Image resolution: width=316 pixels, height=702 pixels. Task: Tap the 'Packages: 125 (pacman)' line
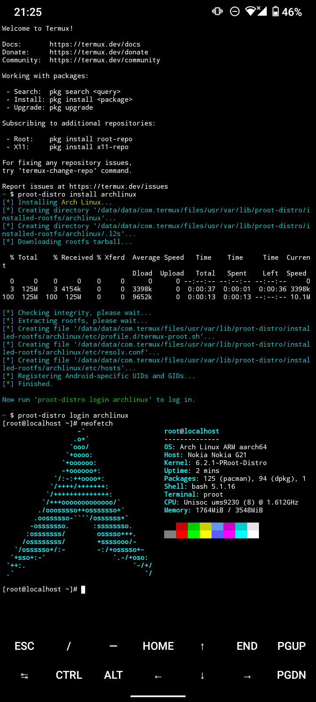[x=235, y=479]
